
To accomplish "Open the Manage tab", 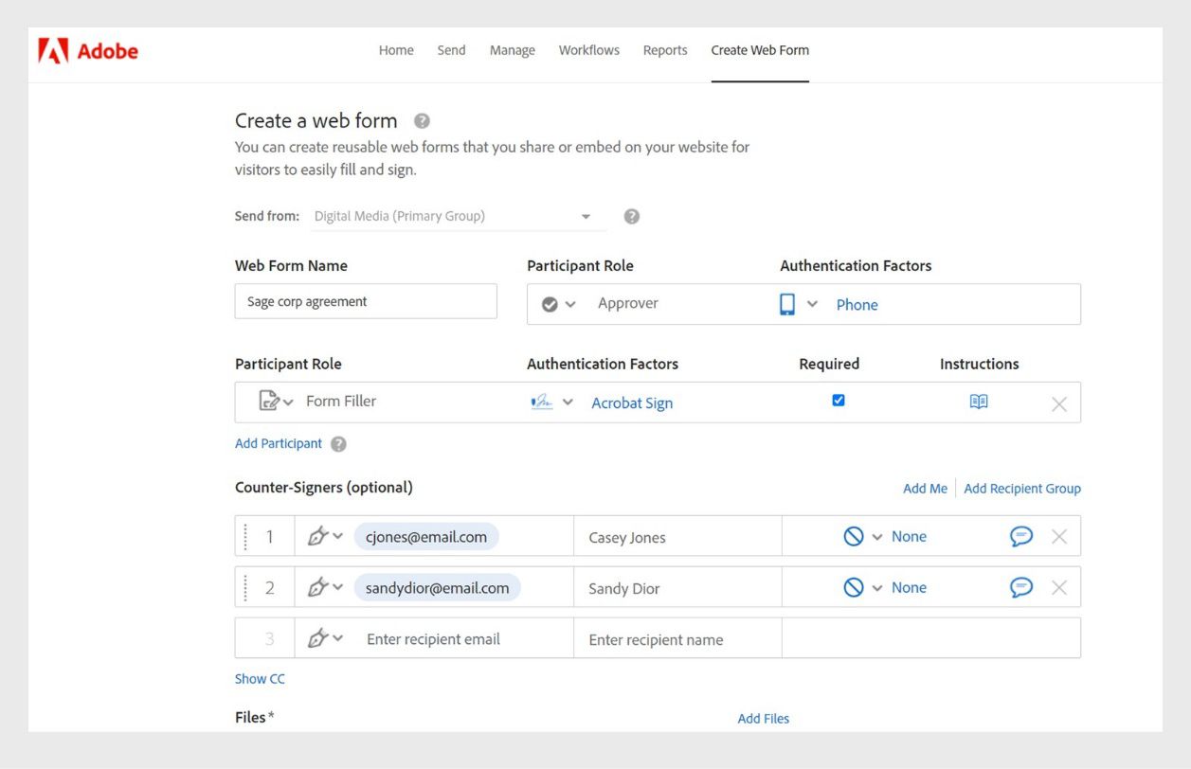I will tap(512, 50).
